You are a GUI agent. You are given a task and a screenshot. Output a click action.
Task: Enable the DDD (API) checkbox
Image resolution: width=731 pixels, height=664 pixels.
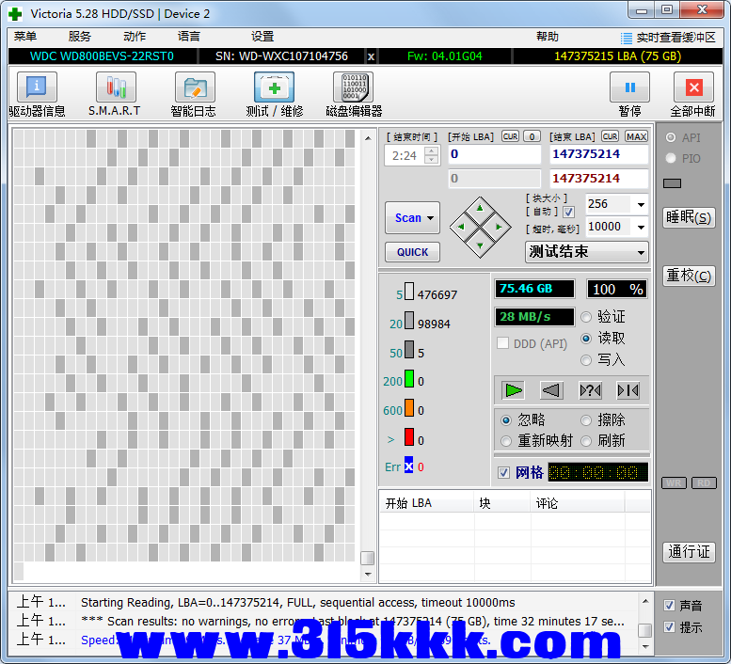tap(502, 343)
